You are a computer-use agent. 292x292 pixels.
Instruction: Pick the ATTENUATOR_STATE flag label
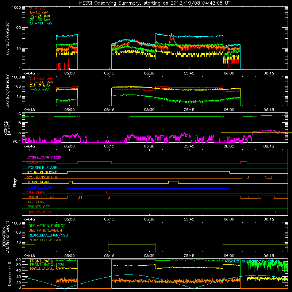coord(44,158)
